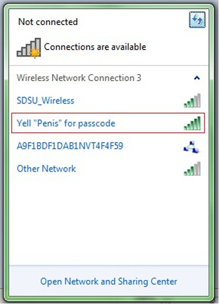The height and width of the screenshot is (305, 220).
Task: Click signal bars of Yell "Penis" network
Action: coord(192,123)
